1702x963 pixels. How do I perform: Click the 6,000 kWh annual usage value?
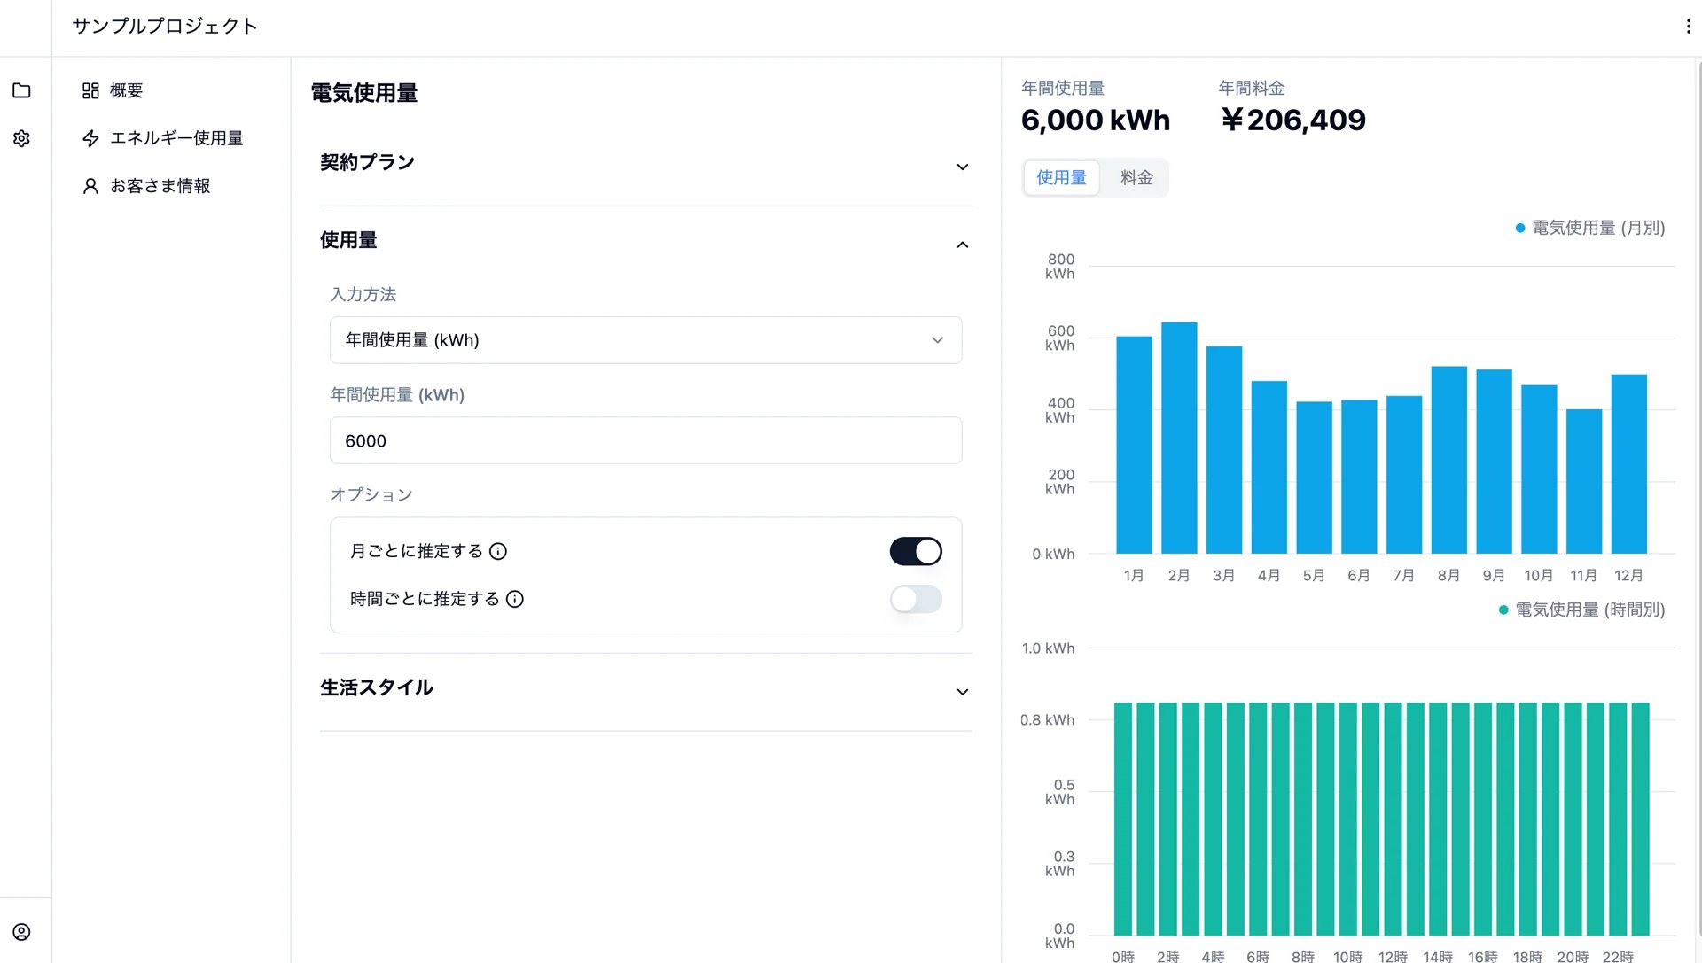1096,120
